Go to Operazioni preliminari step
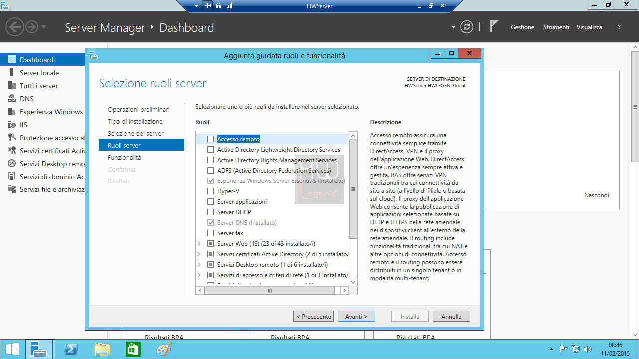Image resolution: width=639 pixels, height=359 pixels. click(x=139, y=109)
